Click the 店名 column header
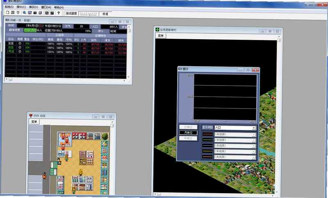The height and width of the screenshot is (198, 328). (11, 39)
